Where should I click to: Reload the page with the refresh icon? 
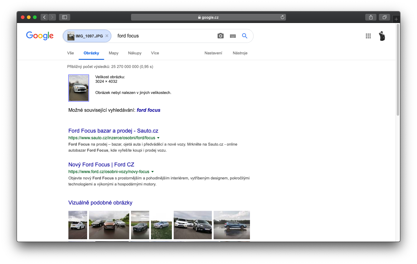pos(282,17)
